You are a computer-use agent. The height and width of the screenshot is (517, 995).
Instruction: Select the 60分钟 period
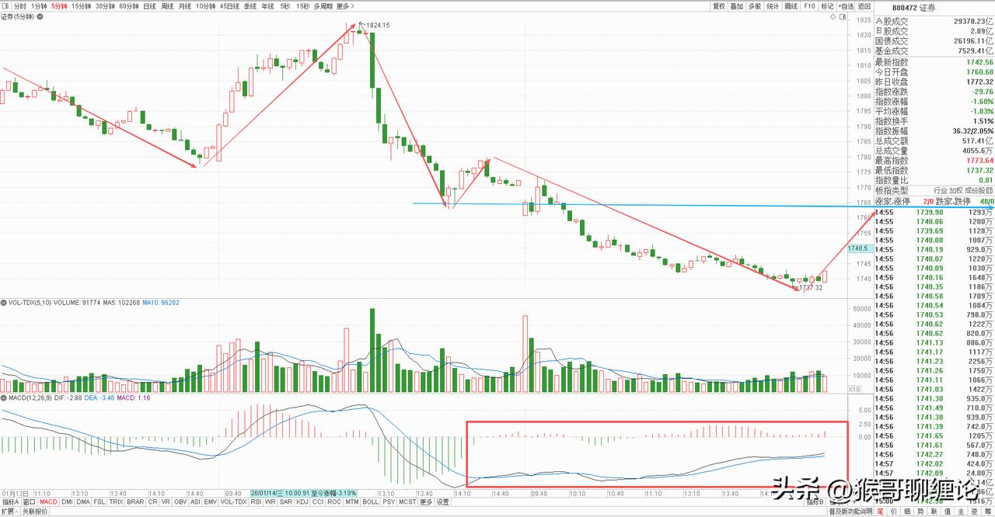(x=128, y=6)
